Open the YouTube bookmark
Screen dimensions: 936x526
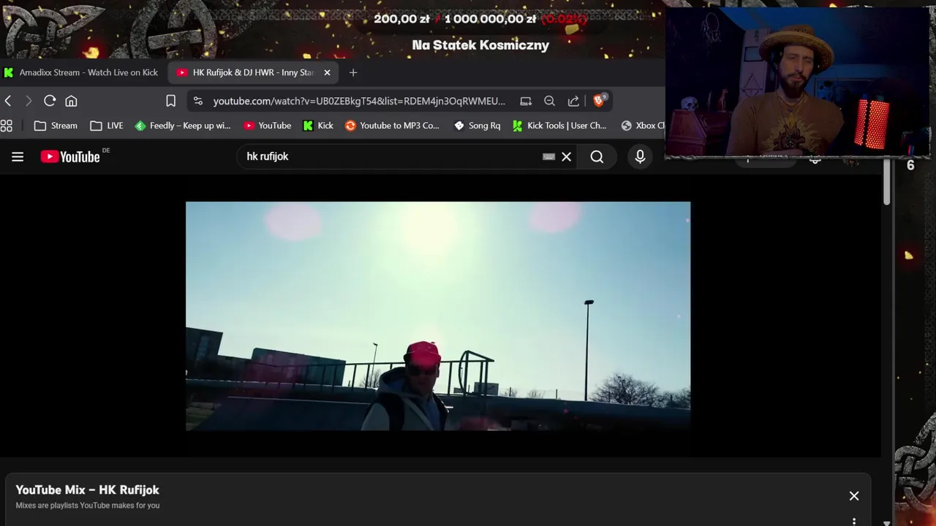(x=268, y=126)
